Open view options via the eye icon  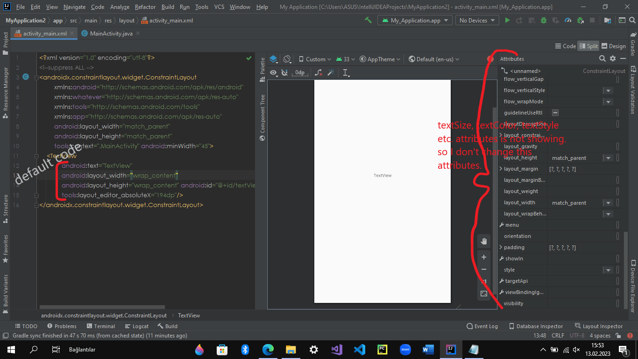point(273,73)
